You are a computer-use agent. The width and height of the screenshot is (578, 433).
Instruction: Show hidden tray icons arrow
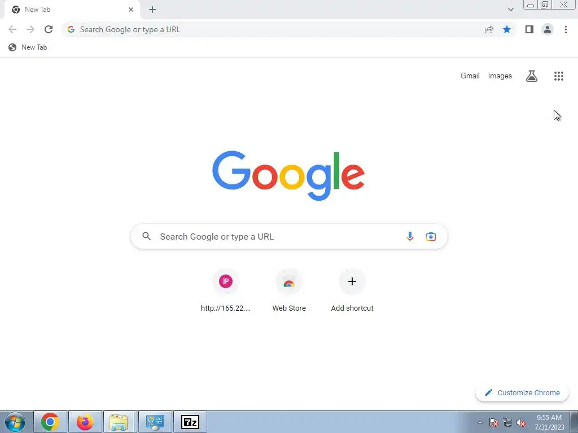click(x=480, y=422)
